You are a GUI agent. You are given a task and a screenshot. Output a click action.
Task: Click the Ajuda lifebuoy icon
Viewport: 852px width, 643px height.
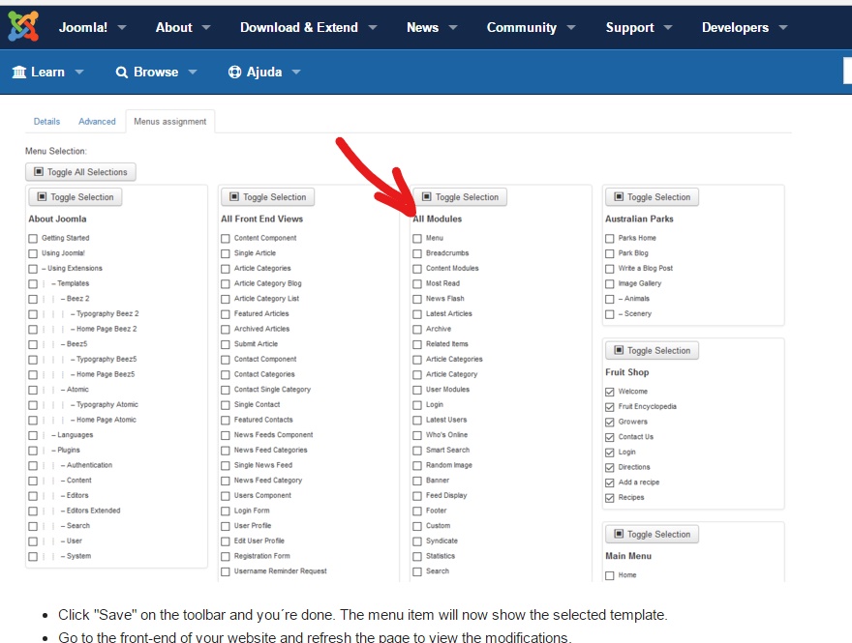[234, 72]
